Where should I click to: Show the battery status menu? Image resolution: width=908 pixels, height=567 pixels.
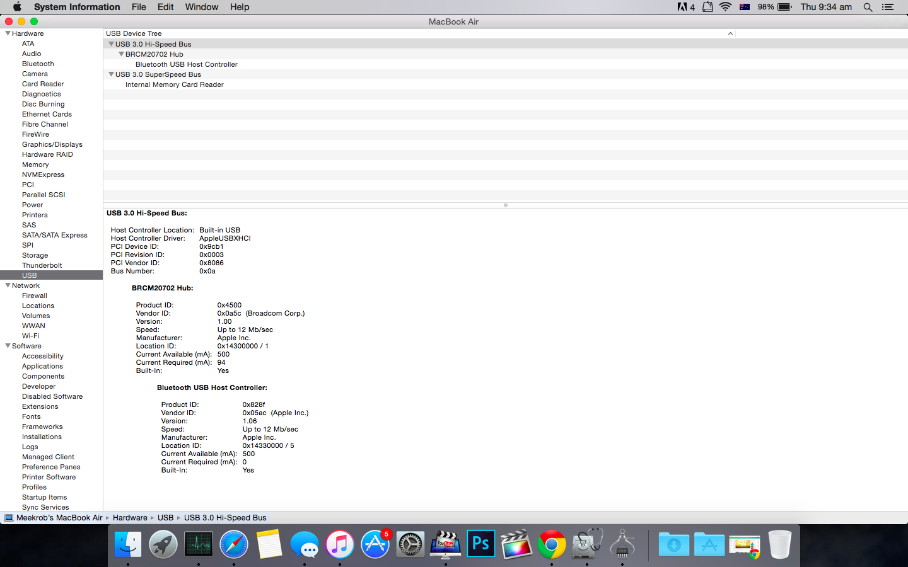point(775,7)
